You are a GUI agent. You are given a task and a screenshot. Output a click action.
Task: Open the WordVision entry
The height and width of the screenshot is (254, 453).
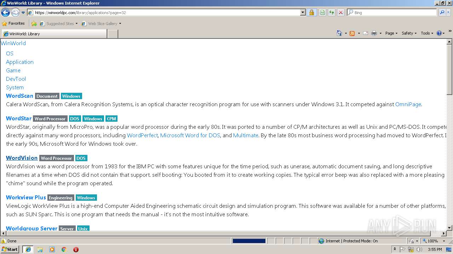pos(22,158)
